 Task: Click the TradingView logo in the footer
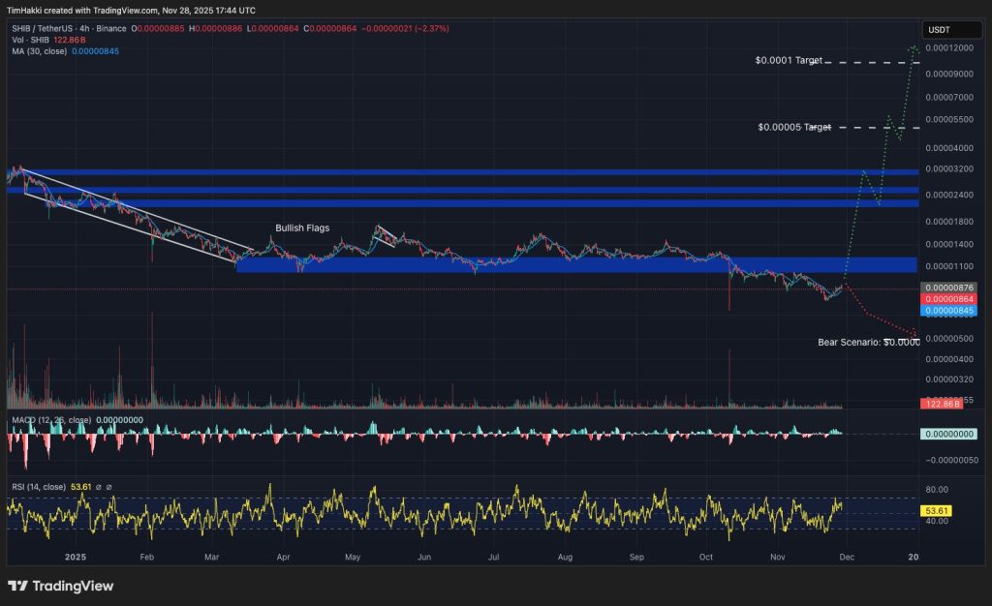(60, 586)
